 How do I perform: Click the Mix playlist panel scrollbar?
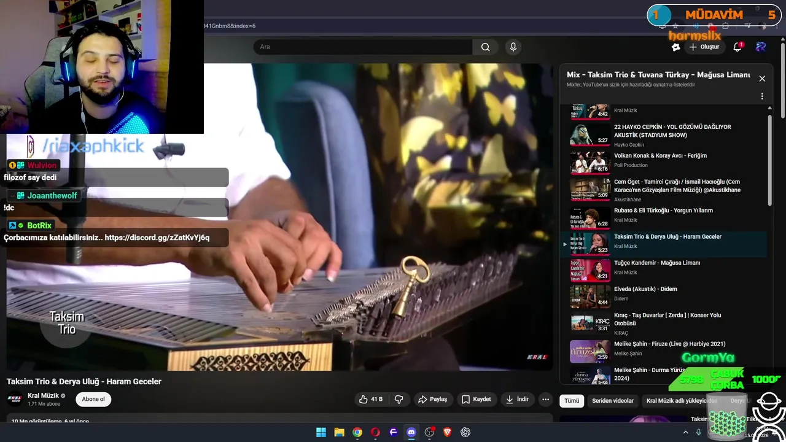coord(770,160)
